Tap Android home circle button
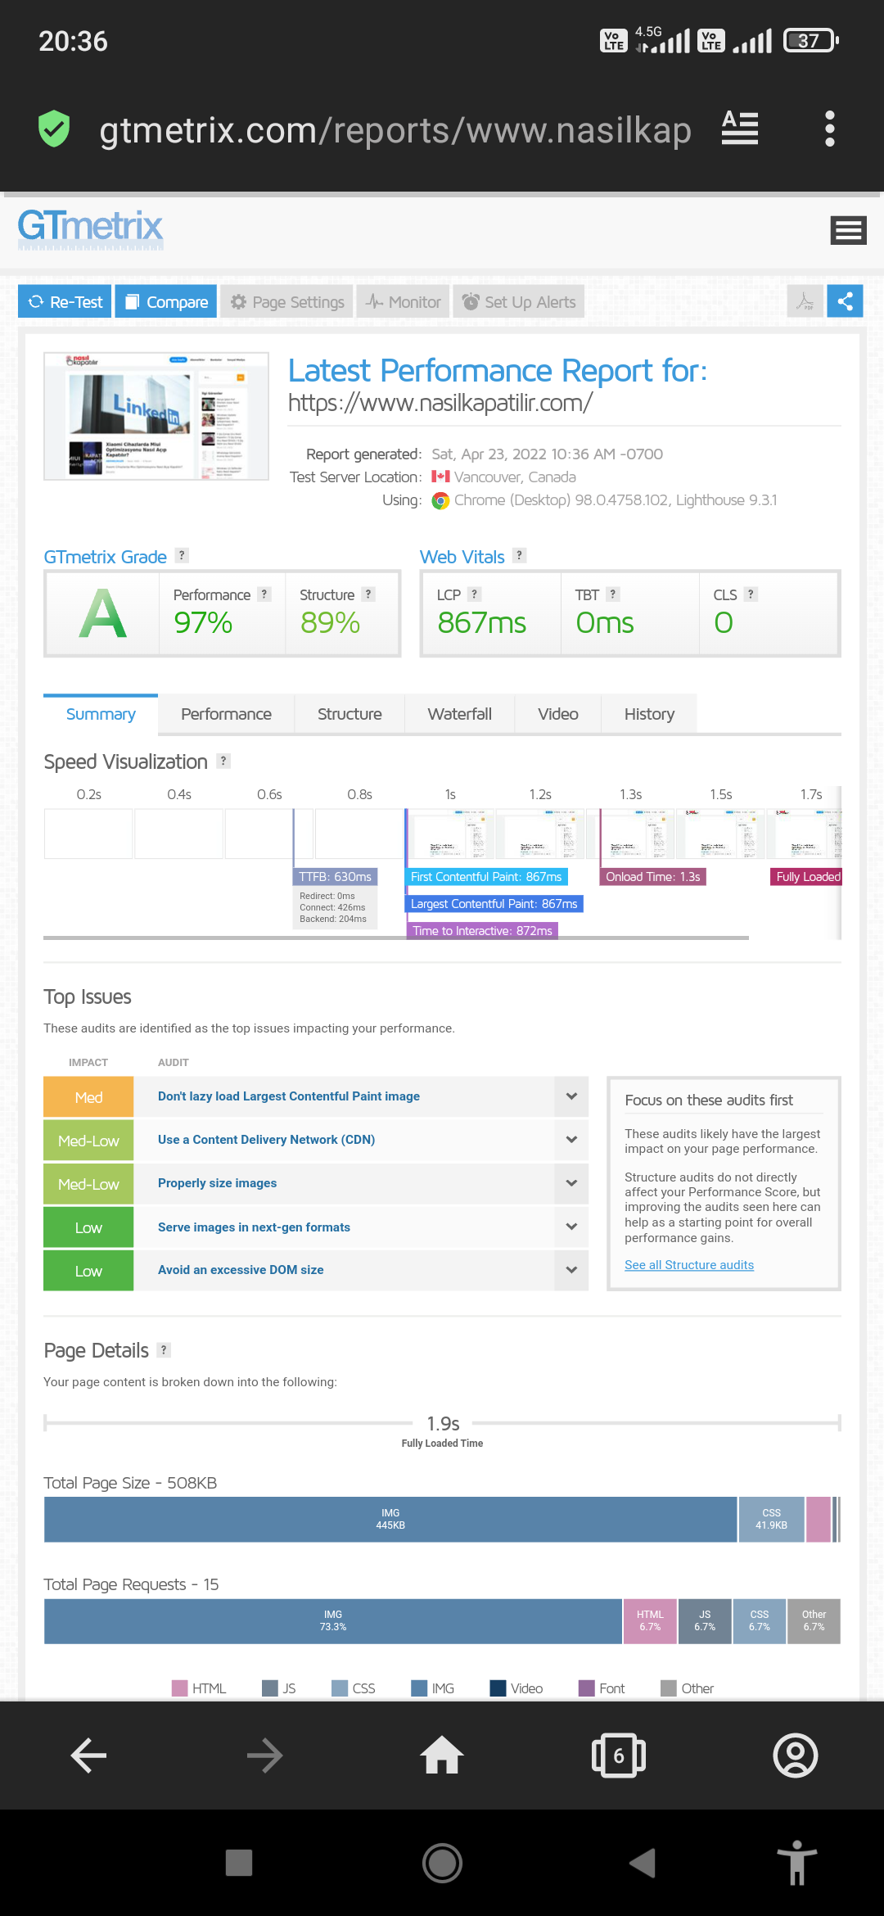The width and height of the screenshot is (884, 1916). (442, 1863)
